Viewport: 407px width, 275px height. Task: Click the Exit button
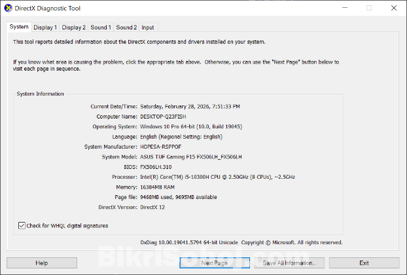(364, 263)
